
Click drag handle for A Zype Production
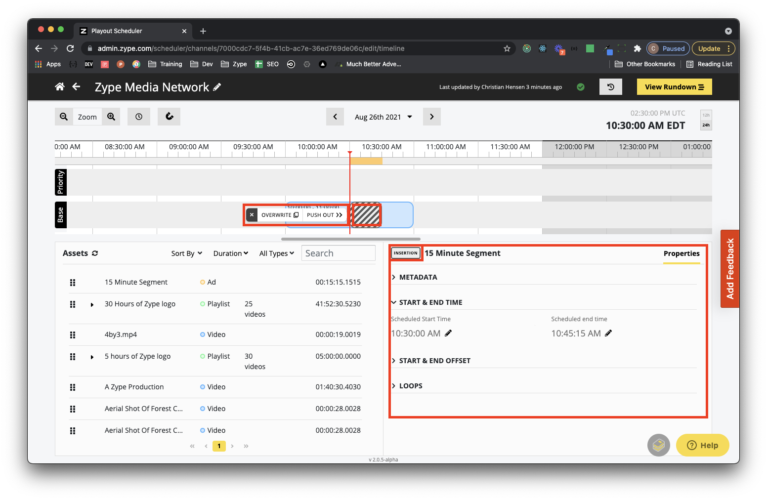point(73,387)
